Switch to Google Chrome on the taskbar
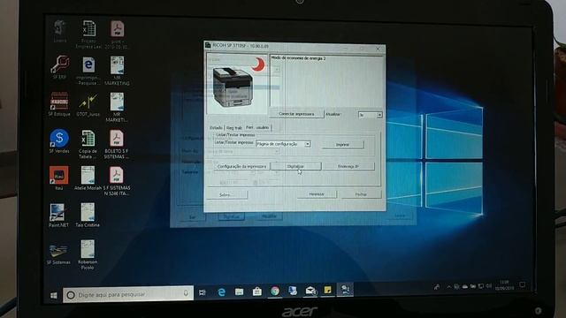This screenshot has height=318, width=566. tap(275, 291)
